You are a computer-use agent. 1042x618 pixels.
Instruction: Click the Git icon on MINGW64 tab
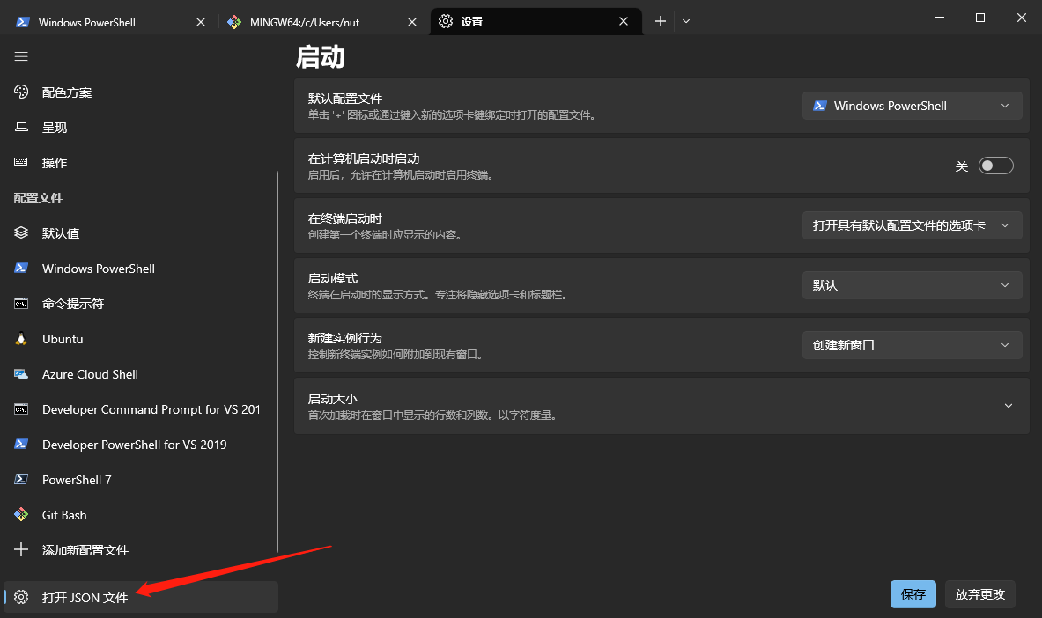pos(234,22)
